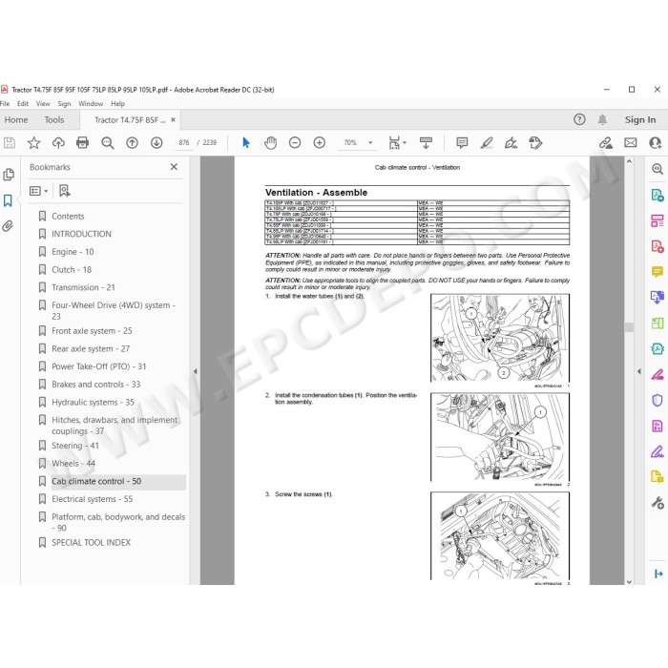Zoom in with the plus icon
Screen dimensions: 668x668
click(x=320, y=143)
